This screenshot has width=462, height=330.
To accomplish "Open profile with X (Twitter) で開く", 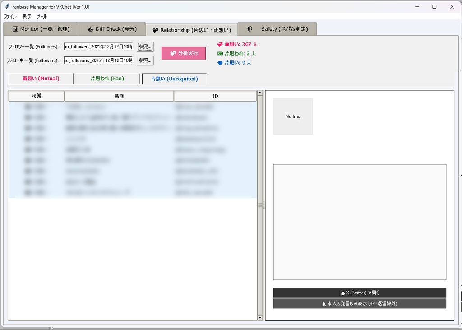I will [360, 293].
